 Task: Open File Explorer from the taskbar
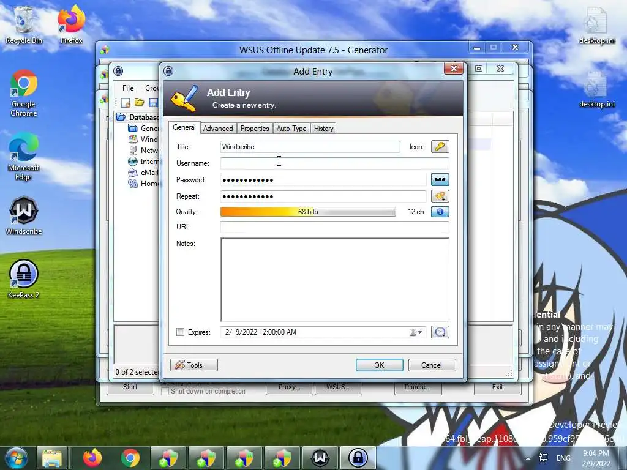pos(53,458)
